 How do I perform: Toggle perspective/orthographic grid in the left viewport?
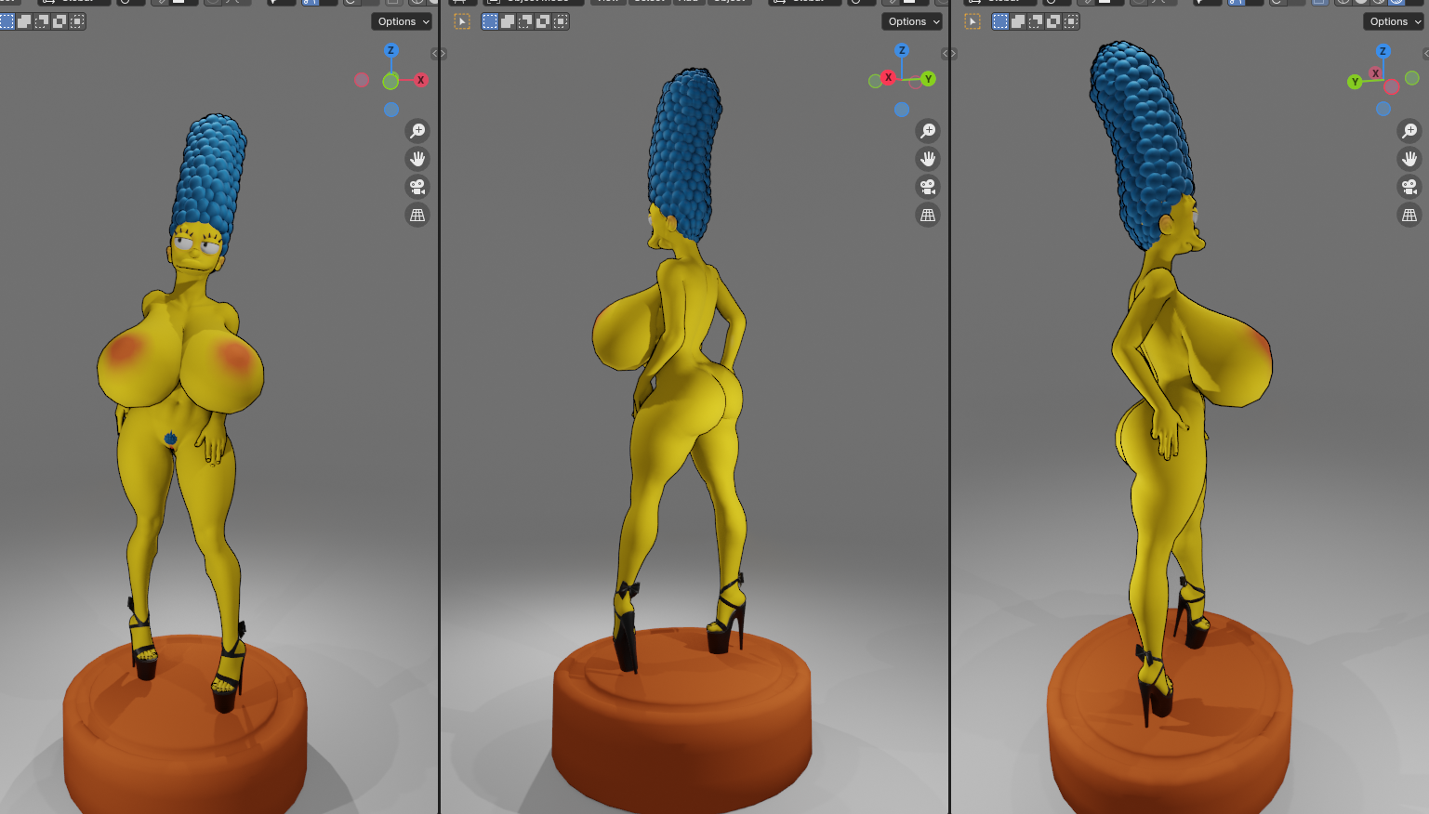(417, 215)
